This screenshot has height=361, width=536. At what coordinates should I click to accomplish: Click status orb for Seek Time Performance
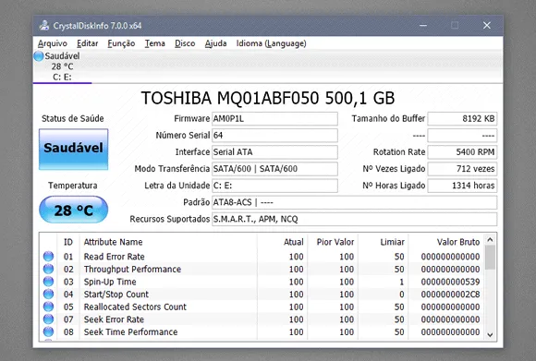pyautogui.click(x=49, y=331)
